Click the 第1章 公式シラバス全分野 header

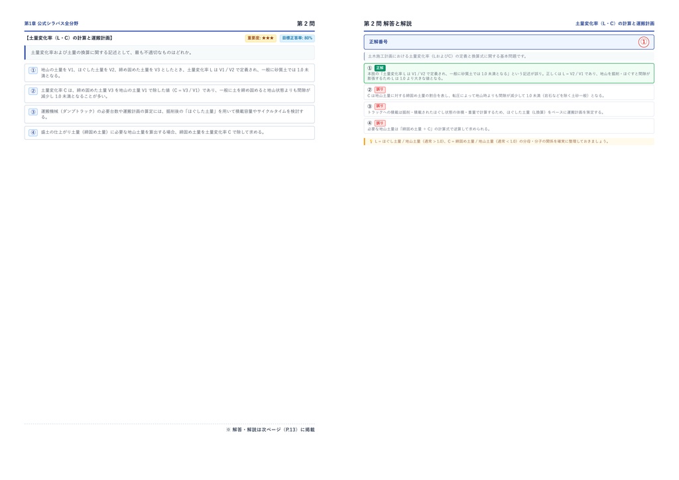(51, 23)
